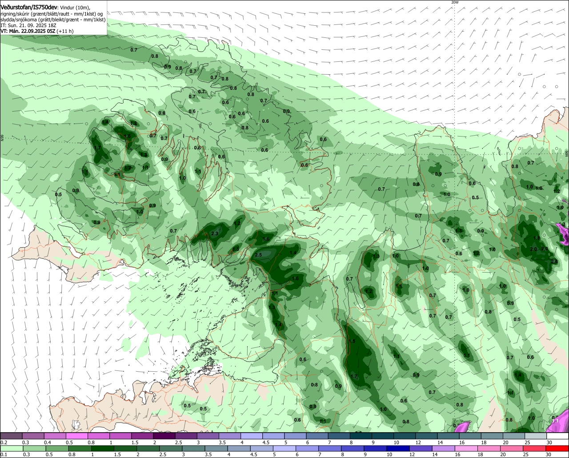Click the palest green 0.1 rain legend swatch
Viewport: 569px width, 458px height.
point(11,449)
